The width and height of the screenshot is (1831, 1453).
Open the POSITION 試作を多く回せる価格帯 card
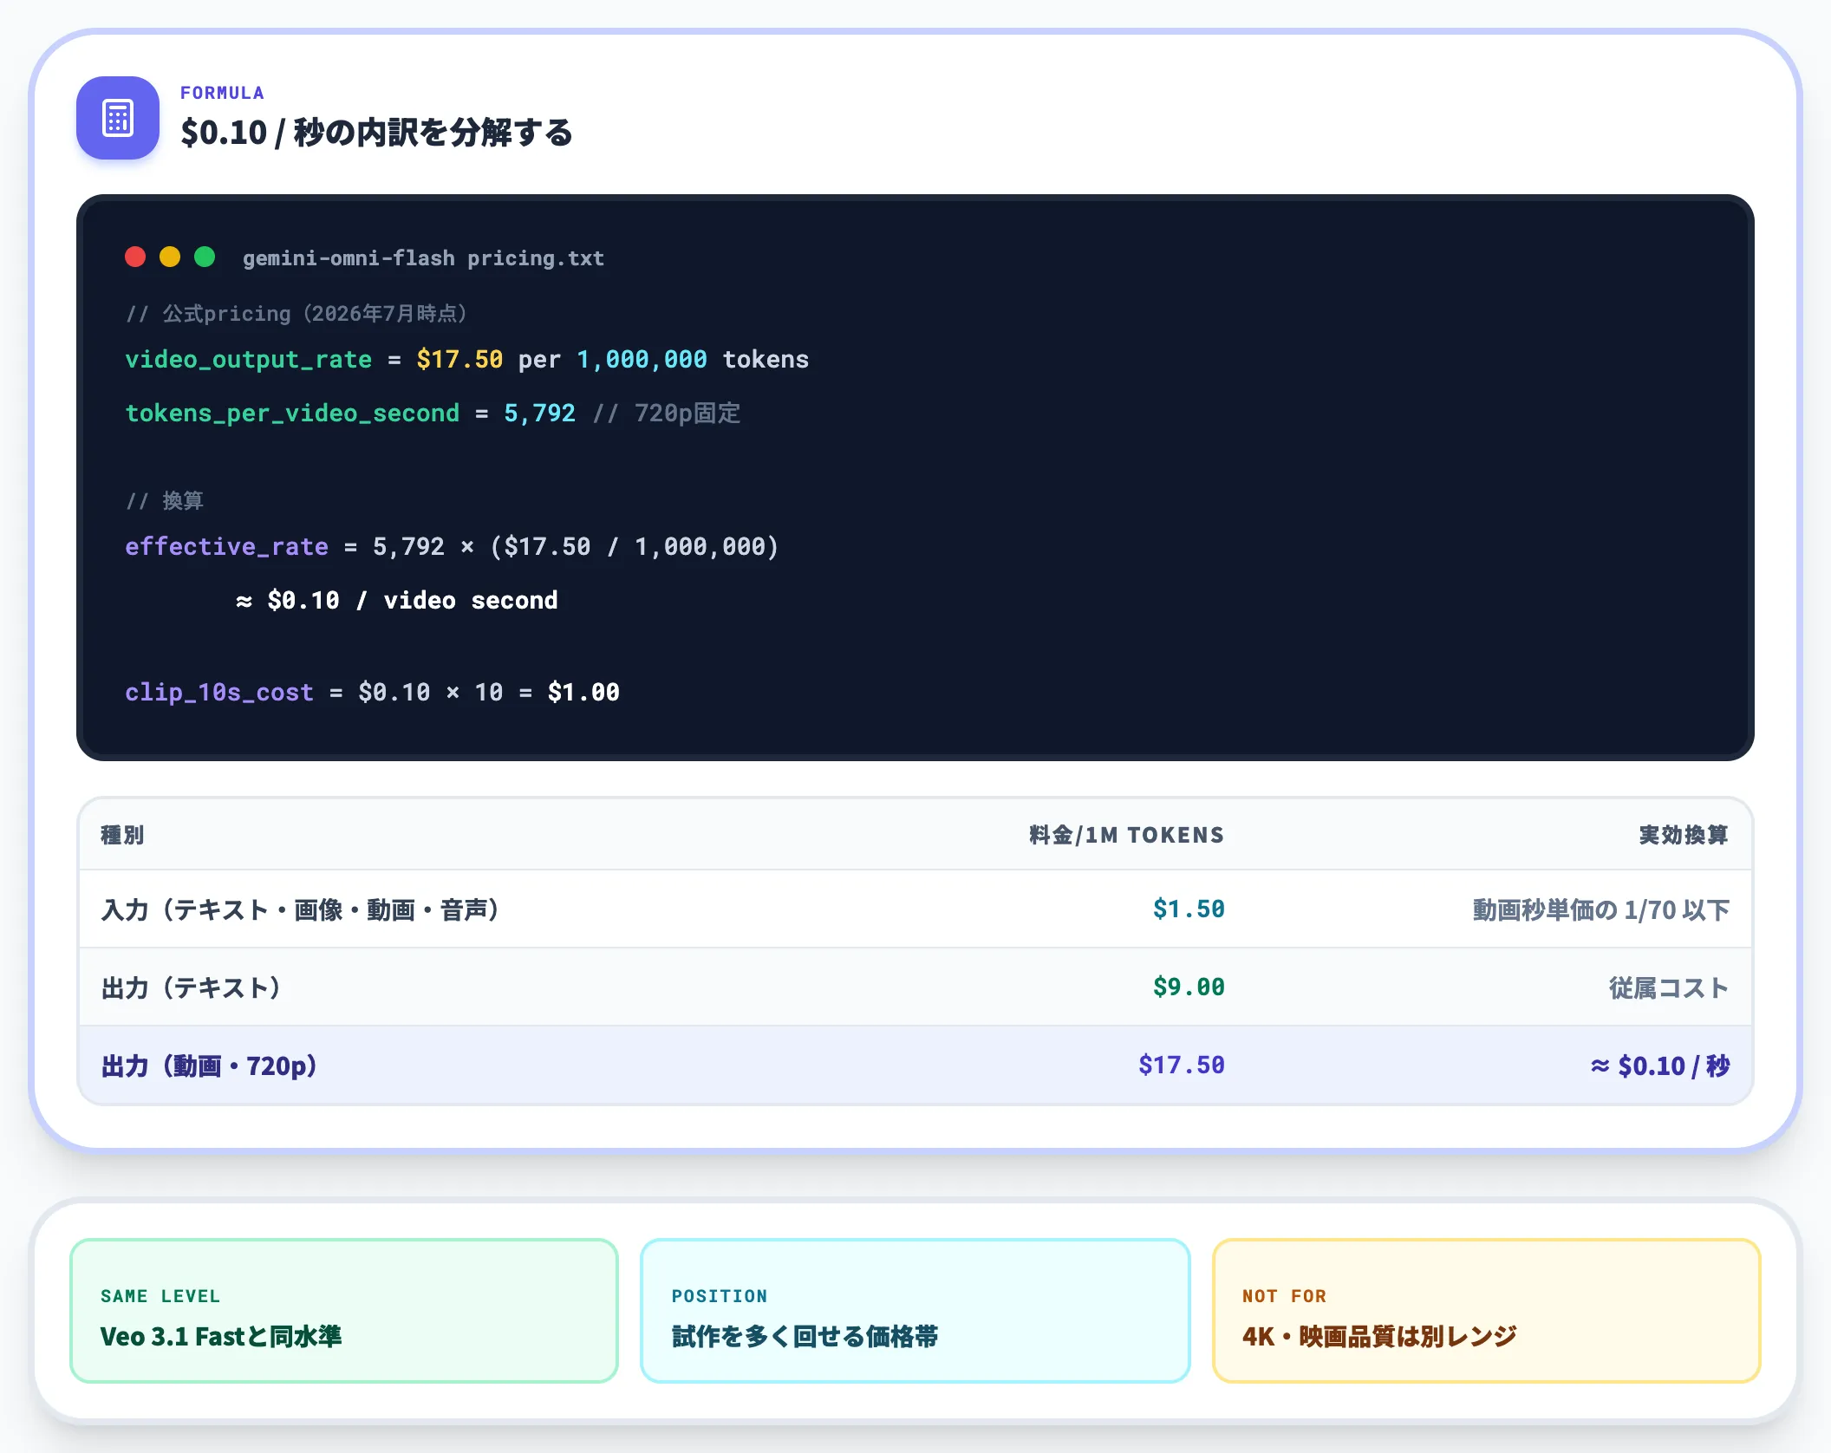coord(915,1311)
